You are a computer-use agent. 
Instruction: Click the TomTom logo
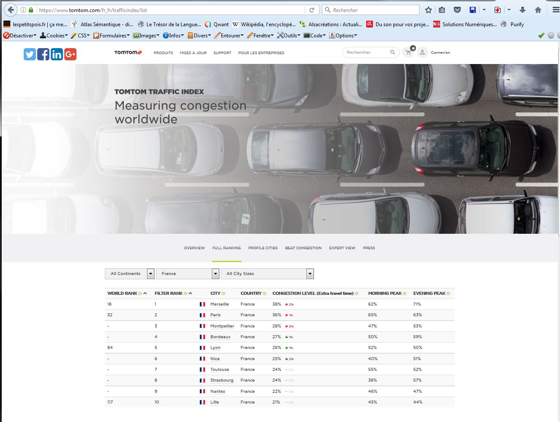point(128,52)
